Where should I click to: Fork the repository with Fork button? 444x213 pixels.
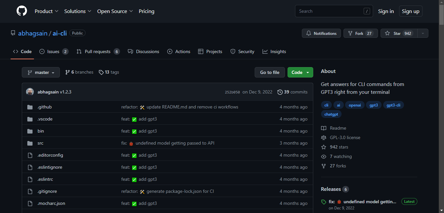tap(360, 33)
